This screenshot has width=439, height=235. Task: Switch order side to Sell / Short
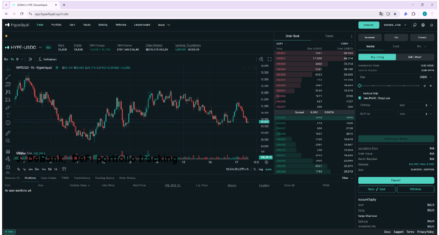click(415, 57)
